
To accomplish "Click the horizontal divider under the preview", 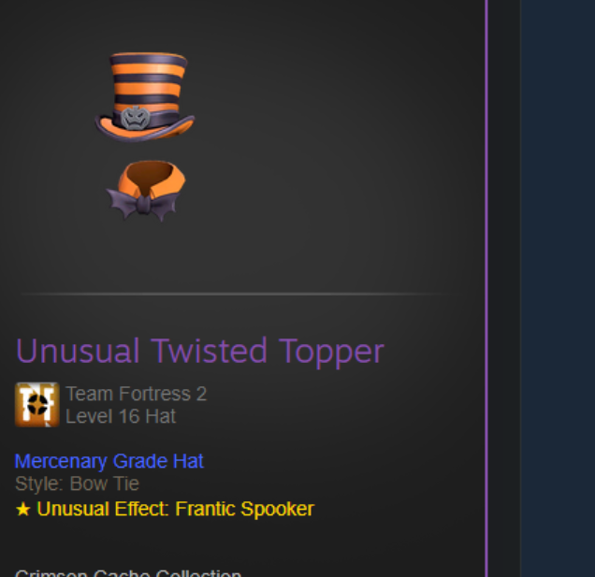I will click(239, 294).
